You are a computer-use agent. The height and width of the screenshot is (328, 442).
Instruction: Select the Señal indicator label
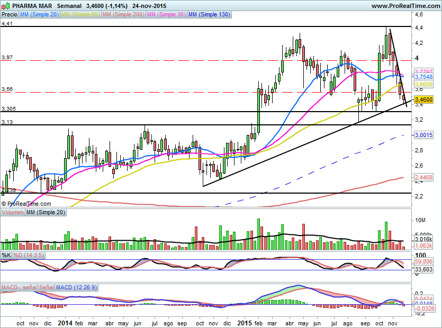pyautogui.click(x=46, y=287)
